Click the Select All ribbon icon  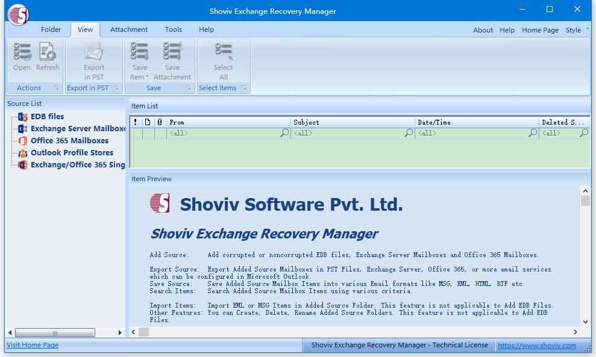224,52
